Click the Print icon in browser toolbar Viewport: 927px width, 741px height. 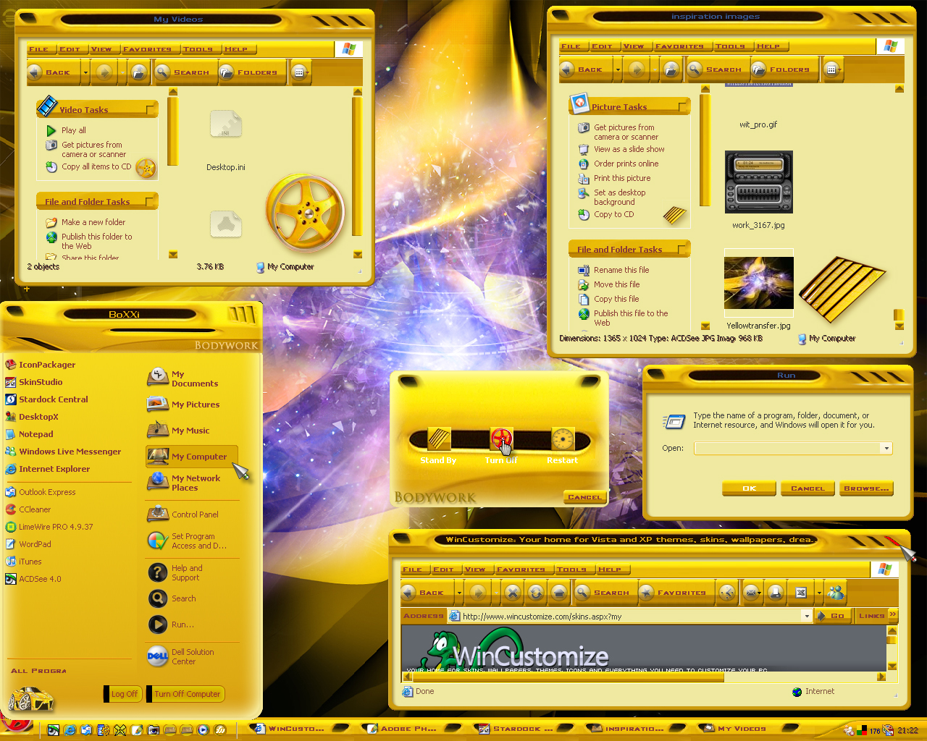point(776,593)
